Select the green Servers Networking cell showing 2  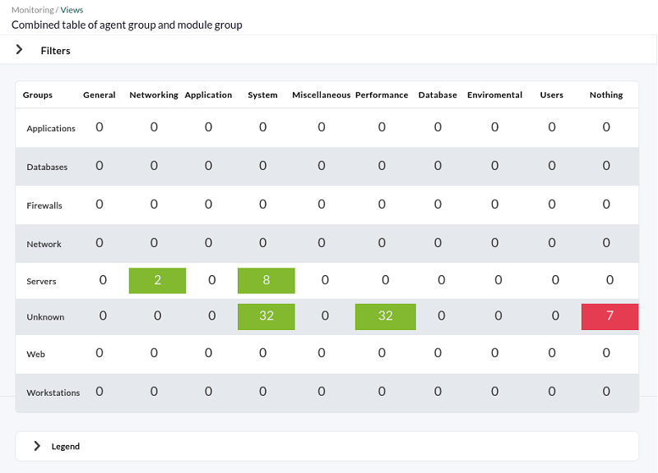(x=157, y=280)
